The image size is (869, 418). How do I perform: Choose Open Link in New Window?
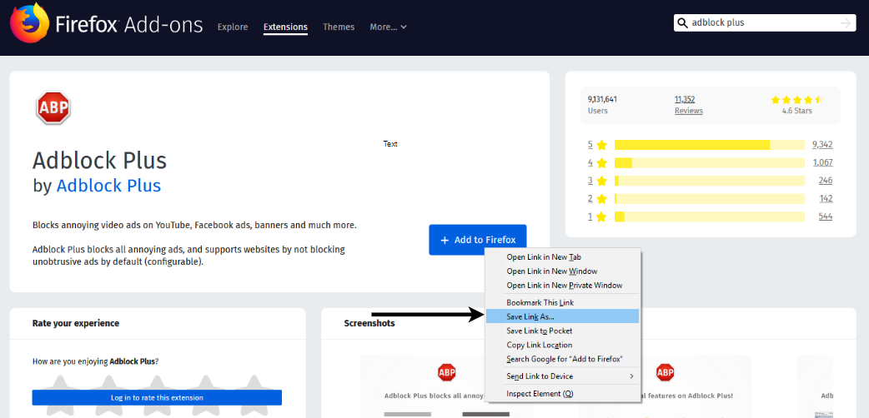click(562, 271)
